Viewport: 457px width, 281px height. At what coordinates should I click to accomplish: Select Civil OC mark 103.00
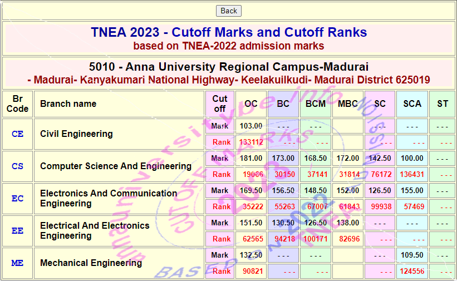click(x=251, y=126)
